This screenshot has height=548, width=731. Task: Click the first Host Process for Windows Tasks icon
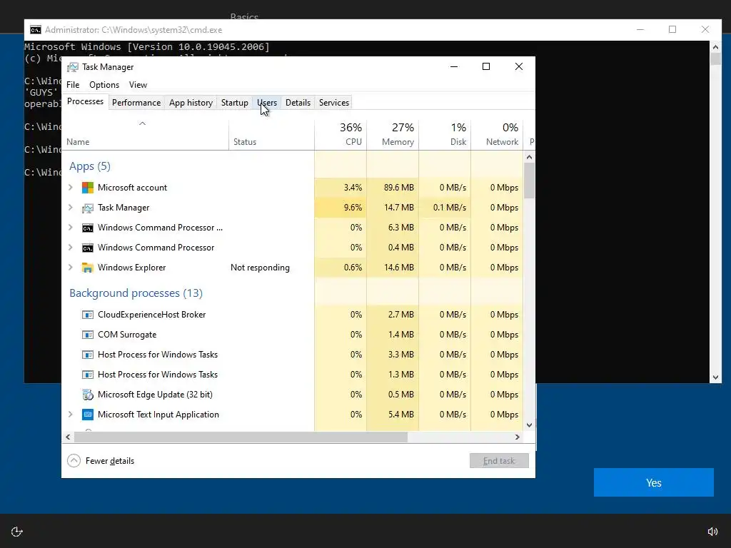[87, 355]
